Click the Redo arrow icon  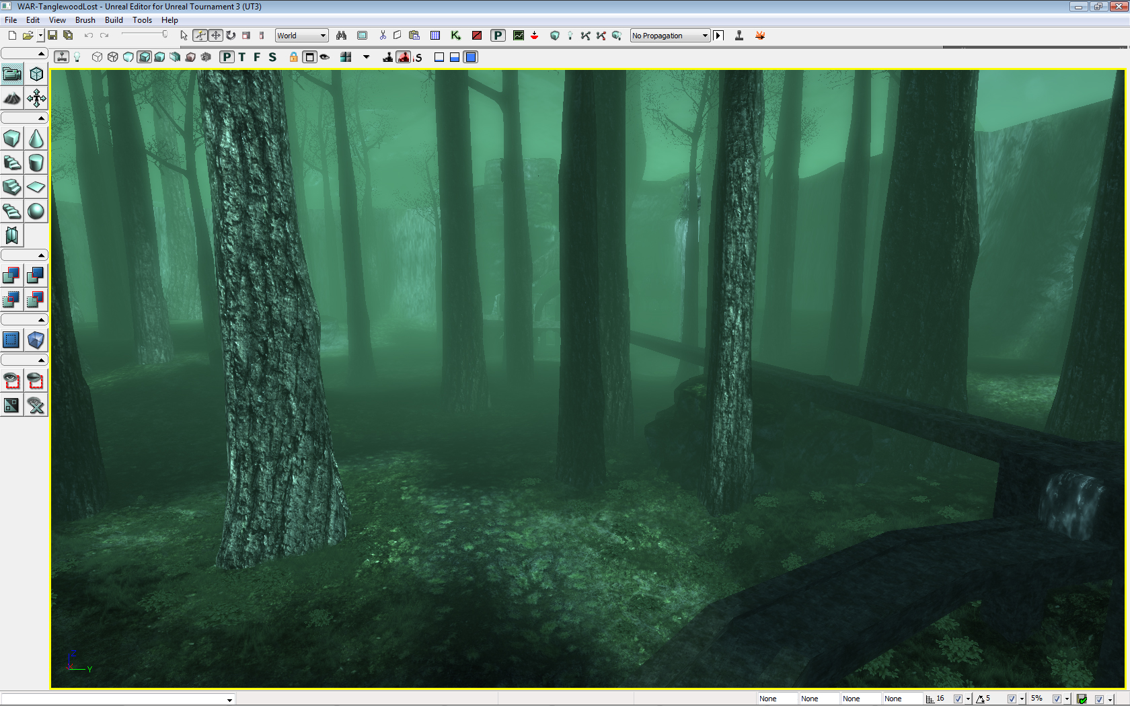pos(104,36)
